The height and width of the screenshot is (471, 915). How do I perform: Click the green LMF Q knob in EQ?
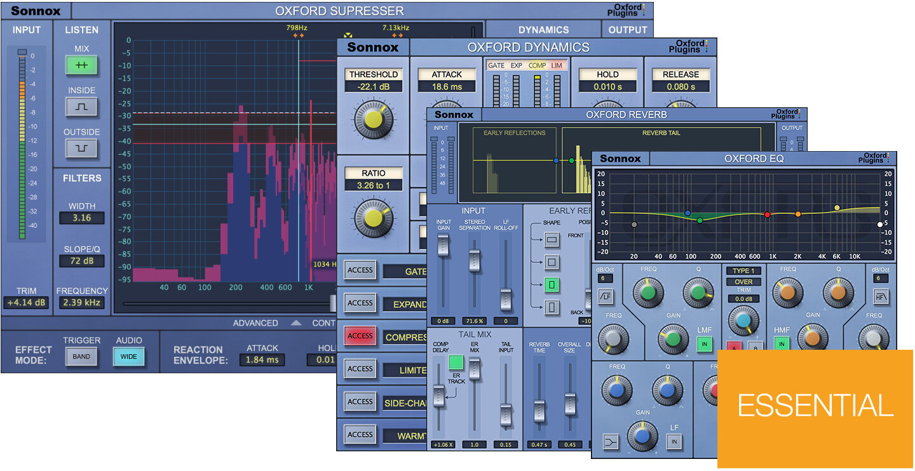[698, 292]
